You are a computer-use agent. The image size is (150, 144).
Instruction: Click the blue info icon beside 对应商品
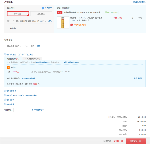point(43,8)
